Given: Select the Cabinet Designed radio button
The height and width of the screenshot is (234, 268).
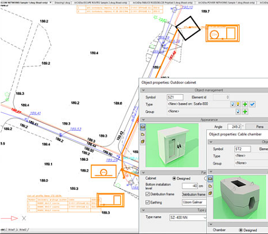Looking at the screenshot, I should point(174,178).
